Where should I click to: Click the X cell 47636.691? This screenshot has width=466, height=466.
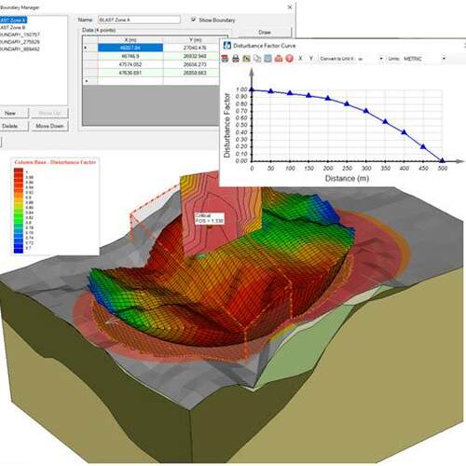coord(130,73)
